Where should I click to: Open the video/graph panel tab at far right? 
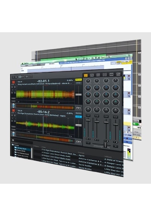tap(118, 74)
